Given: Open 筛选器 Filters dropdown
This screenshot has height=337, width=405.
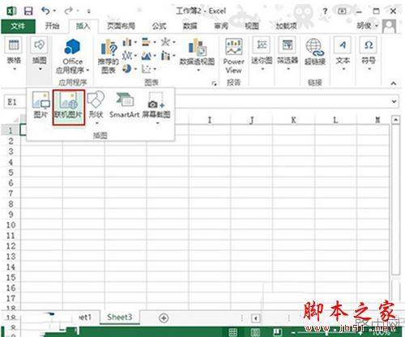Looking at the screenshot, I should point(288,54).
